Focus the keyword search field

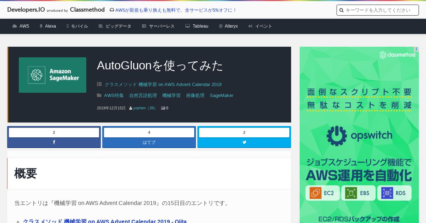(378, 10)
